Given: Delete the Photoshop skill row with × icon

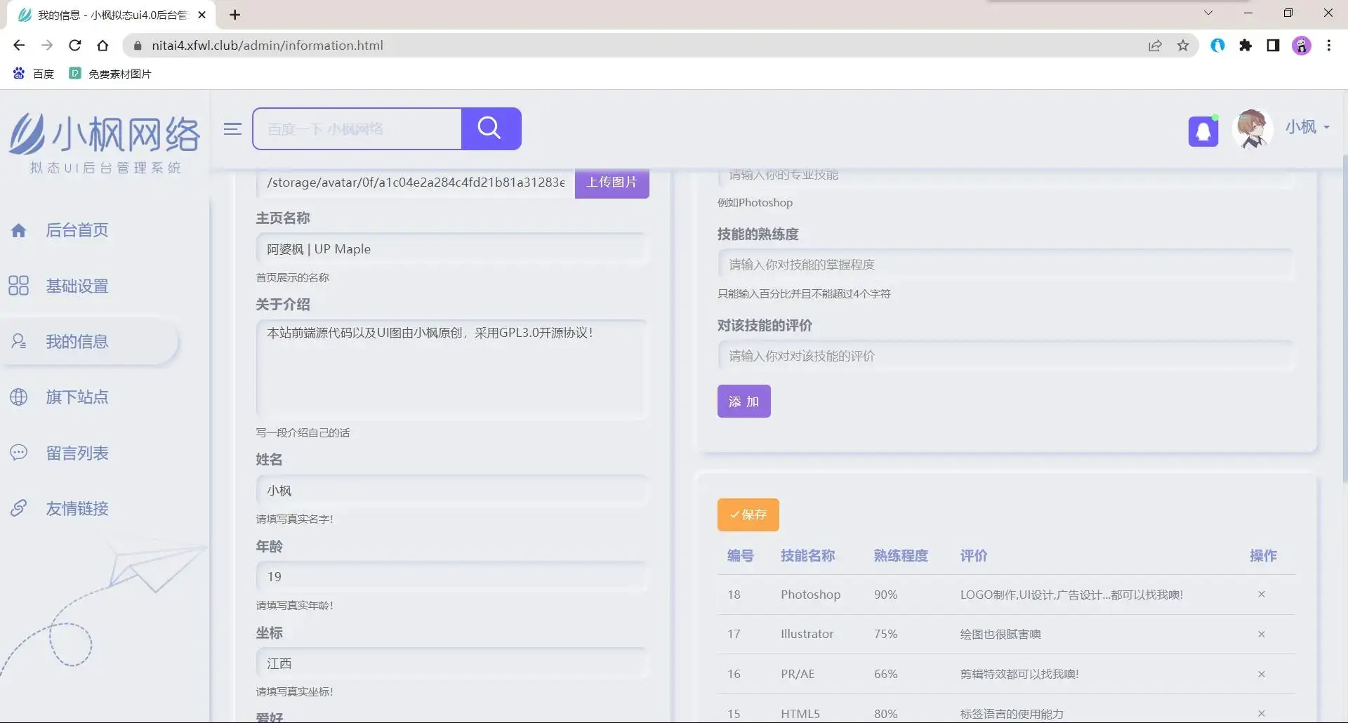Looking at the screenshot, I should tap(1262, 595).
